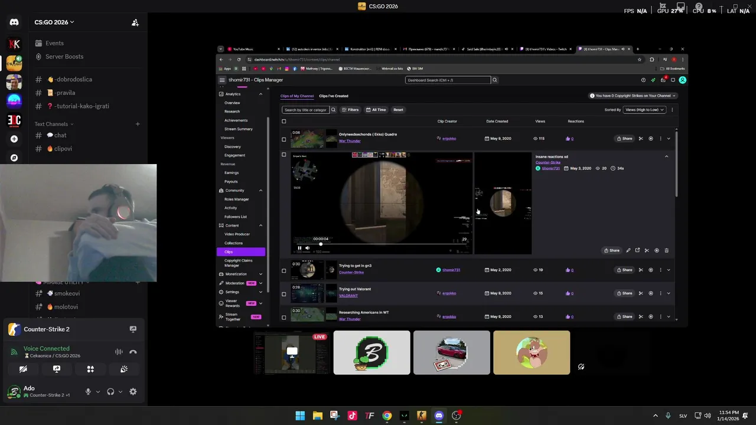Click the Dashboard Search magnifier icon
Viewport: 756px width, 425px height.
(x=495, y=80)
